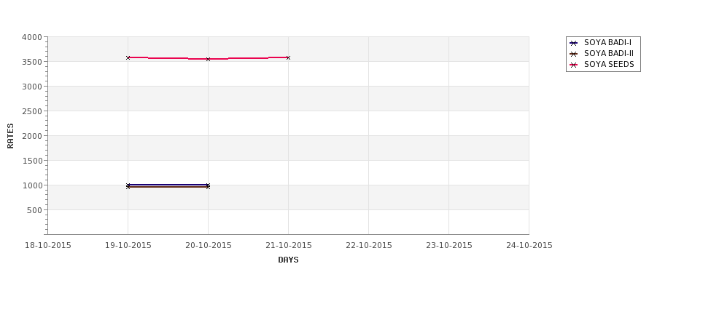Image resolution: width=711 pixels, height=312 pixels.
Task: Click the red SOYA SEEDS line
Action: click(168, 58)
